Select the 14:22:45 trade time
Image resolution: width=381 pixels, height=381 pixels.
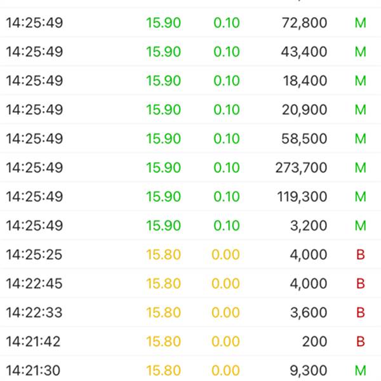[34, 284]
